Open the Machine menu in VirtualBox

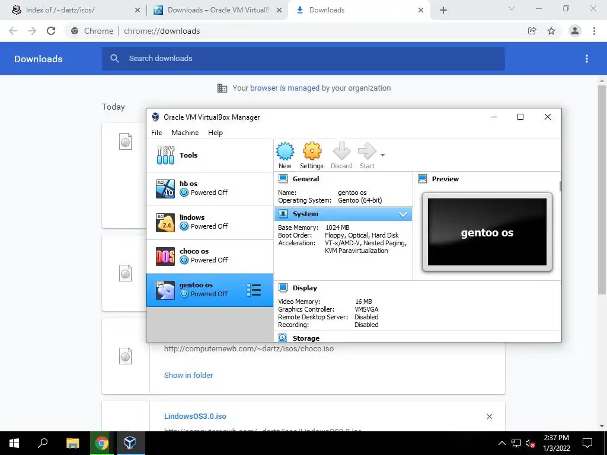click(x=185, y=132)
